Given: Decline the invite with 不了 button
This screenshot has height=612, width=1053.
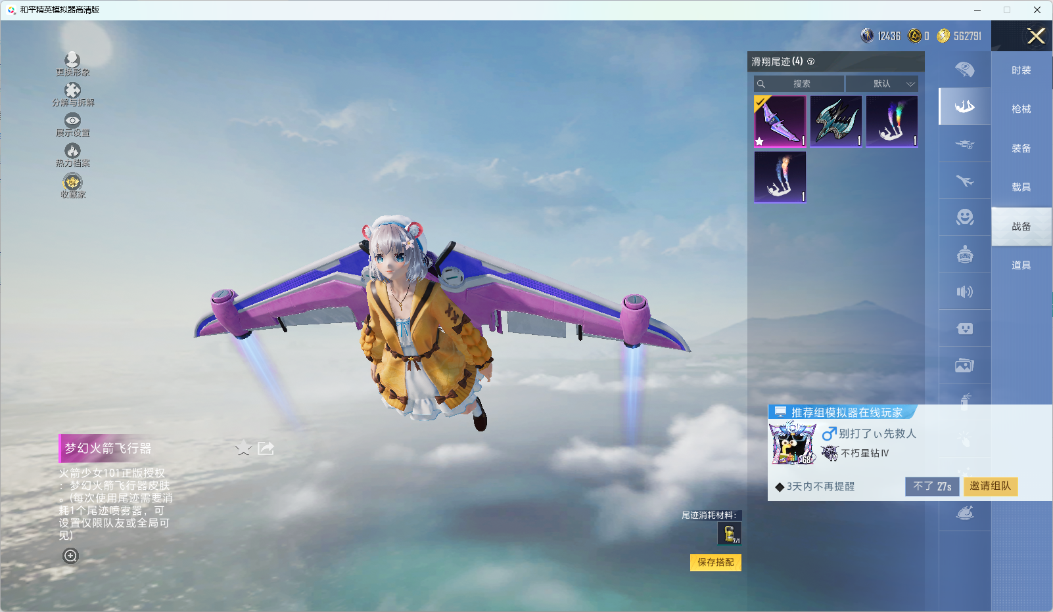Looking at the screenshot, I should tap(932, 487).
